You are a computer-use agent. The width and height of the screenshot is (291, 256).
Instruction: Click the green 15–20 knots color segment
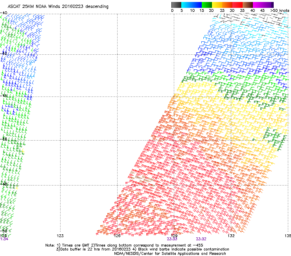(x=207, y=5)
